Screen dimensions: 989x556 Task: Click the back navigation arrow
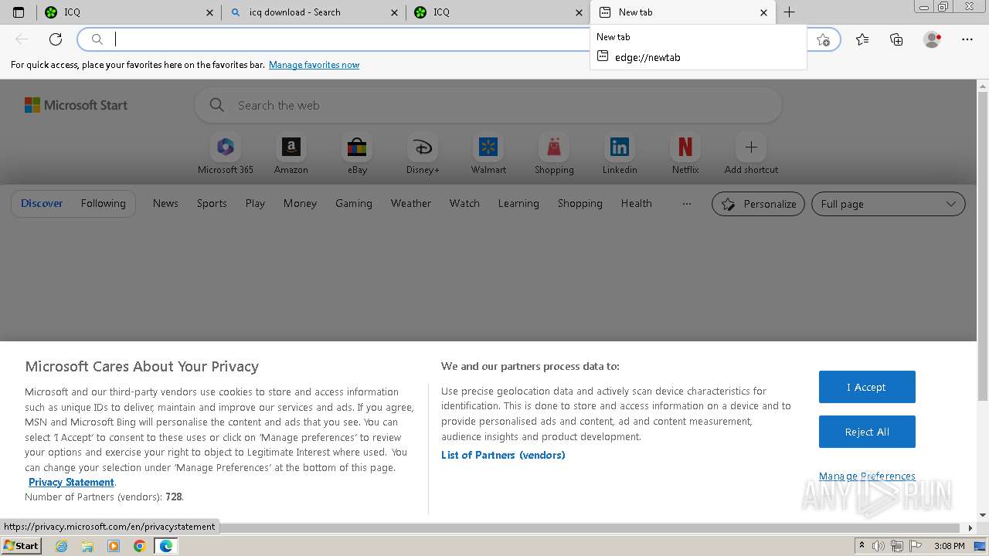click(22, 39)
